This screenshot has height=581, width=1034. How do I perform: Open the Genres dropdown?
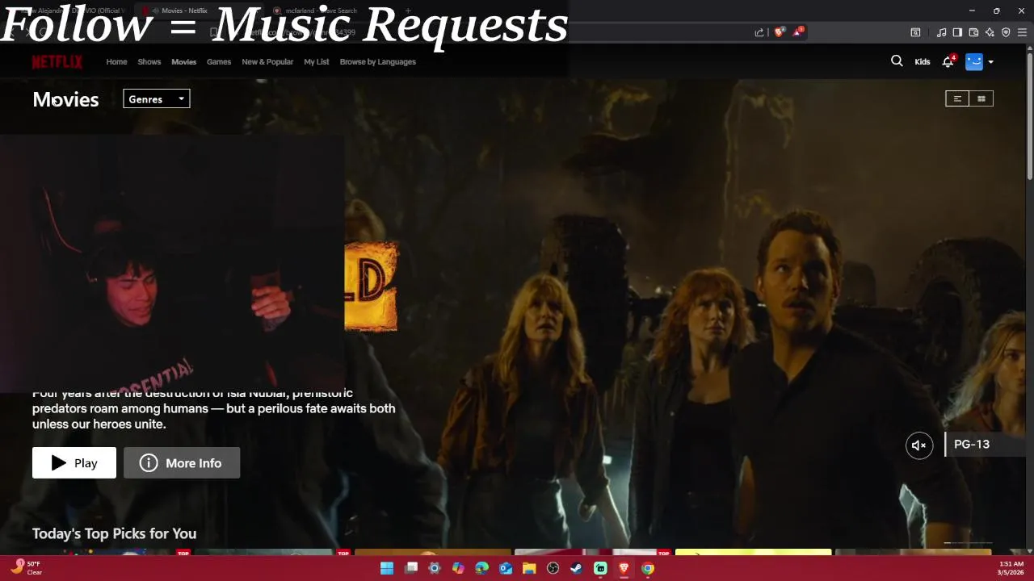[x=157, y=99]
